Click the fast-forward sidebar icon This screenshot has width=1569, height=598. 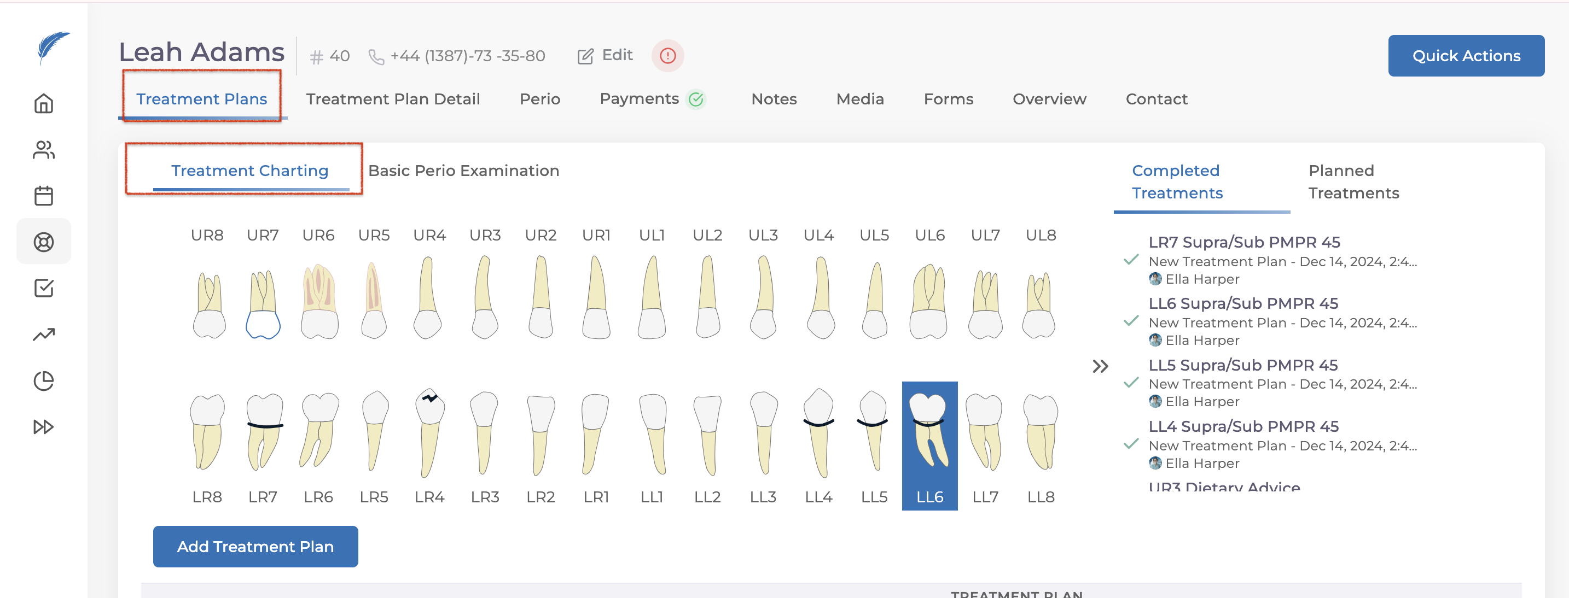(x=43, y=426)
